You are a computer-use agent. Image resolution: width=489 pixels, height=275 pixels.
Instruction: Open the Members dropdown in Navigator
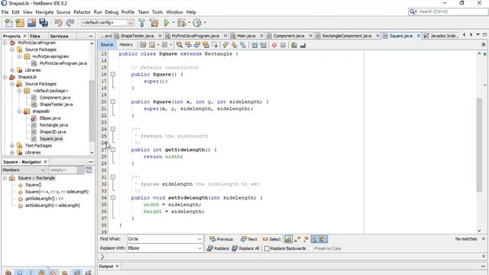point(43,170)
